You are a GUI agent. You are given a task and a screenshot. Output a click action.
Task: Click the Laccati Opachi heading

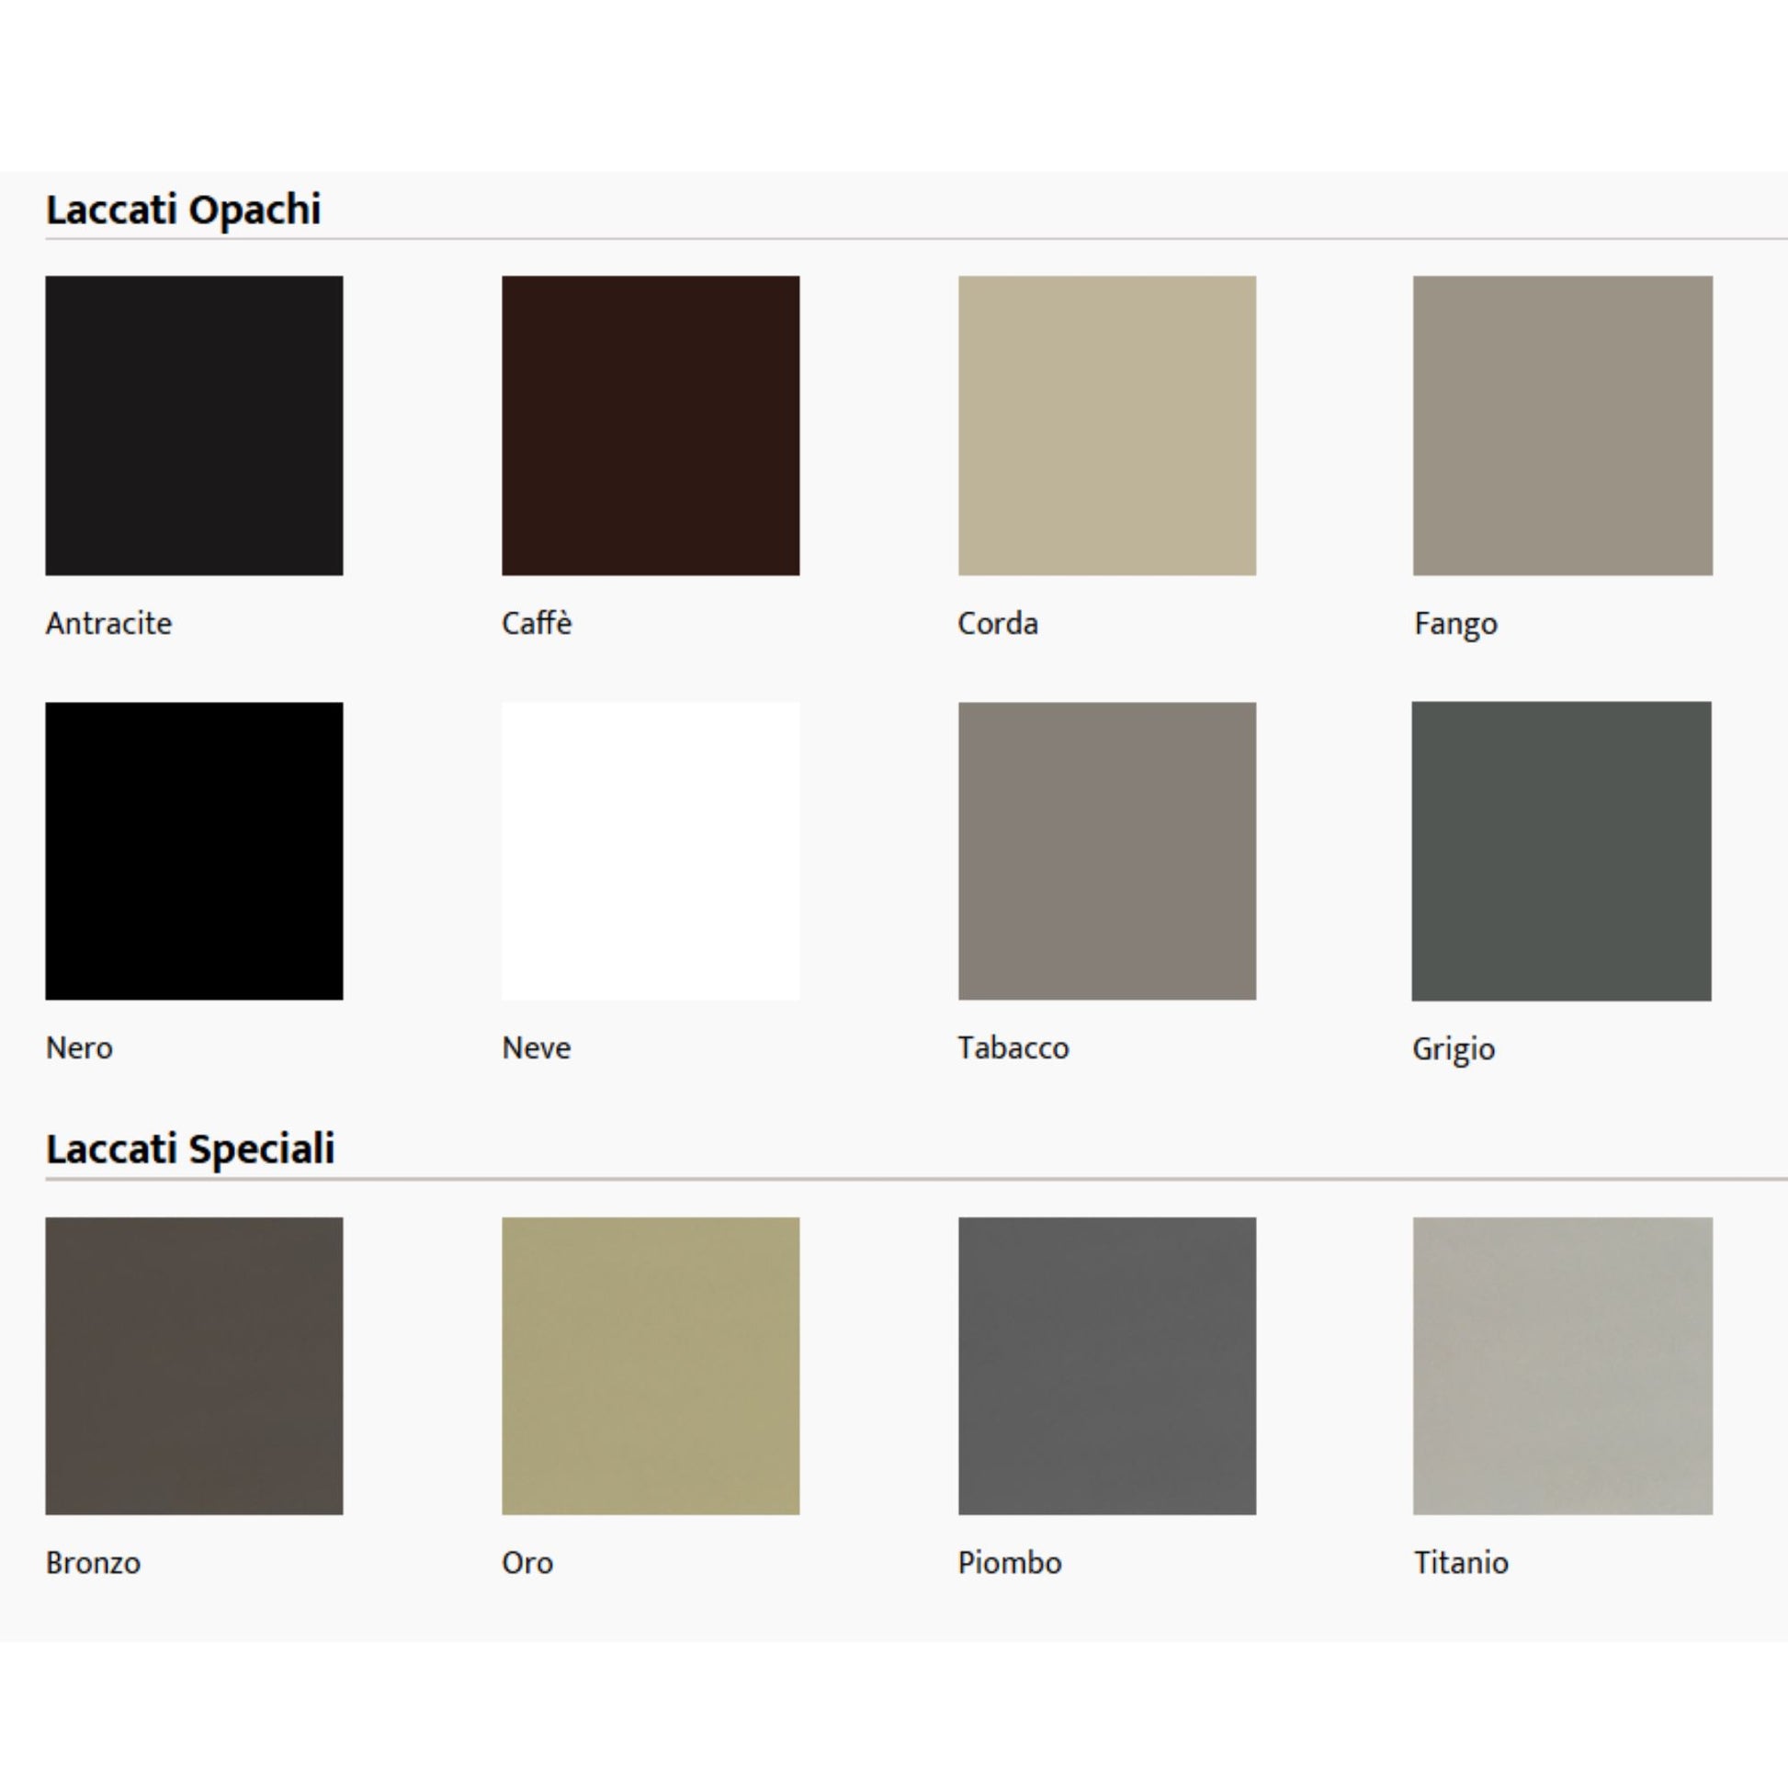183,210
